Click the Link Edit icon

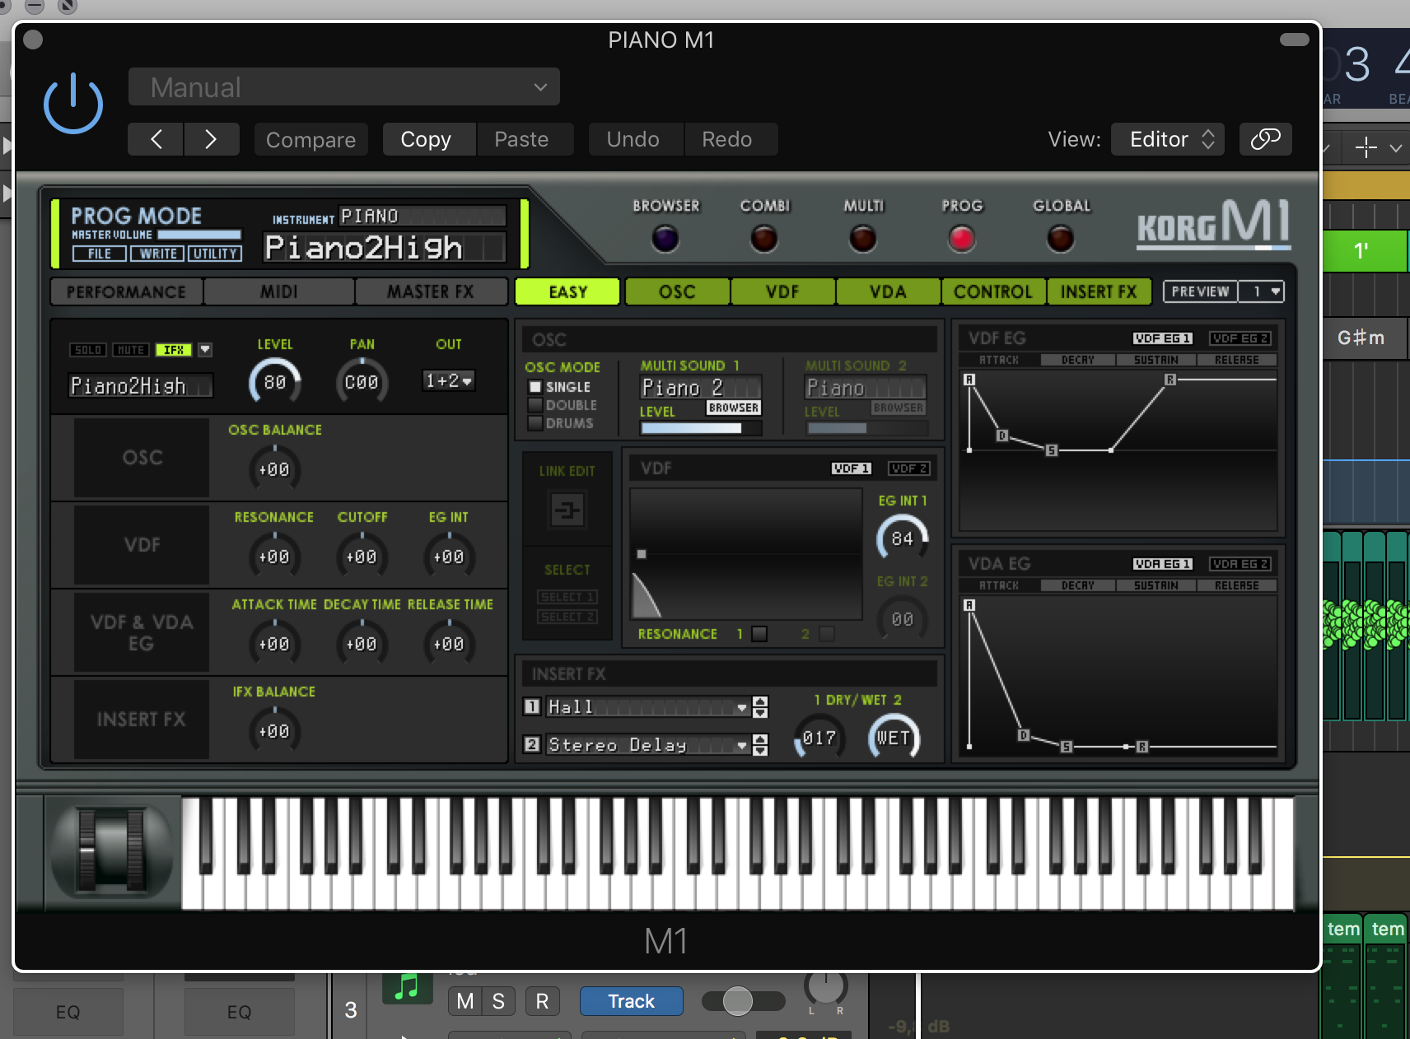pos(567,510)
